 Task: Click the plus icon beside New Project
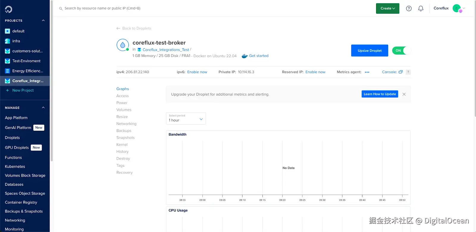click(7, 90)
